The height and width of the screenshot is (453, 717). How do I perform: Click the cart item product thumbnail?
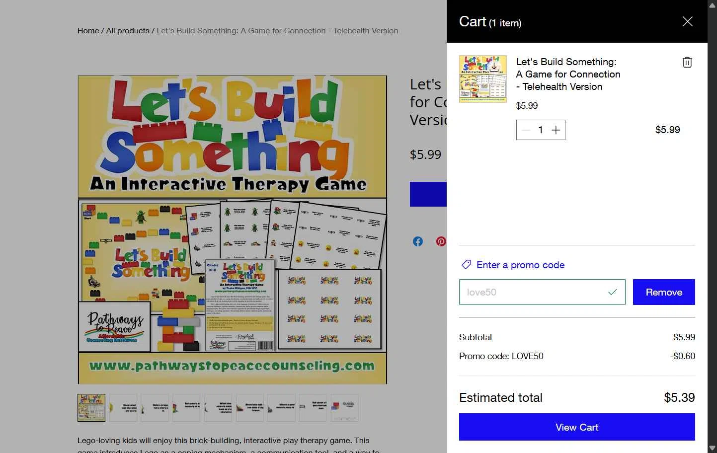point(482,79)
